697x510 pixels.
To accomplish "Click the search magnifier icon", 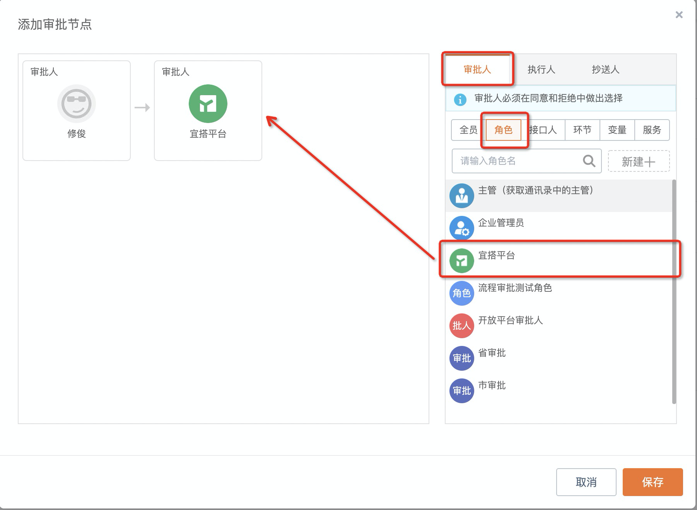I will 589,161.
